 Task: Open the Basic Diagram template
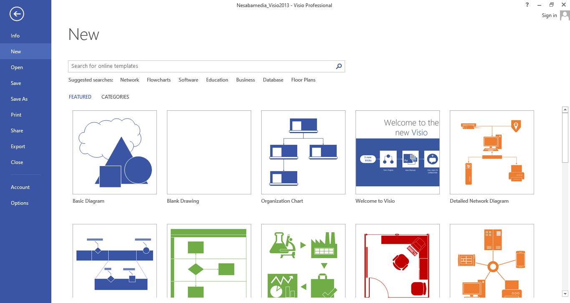(115, 152)
